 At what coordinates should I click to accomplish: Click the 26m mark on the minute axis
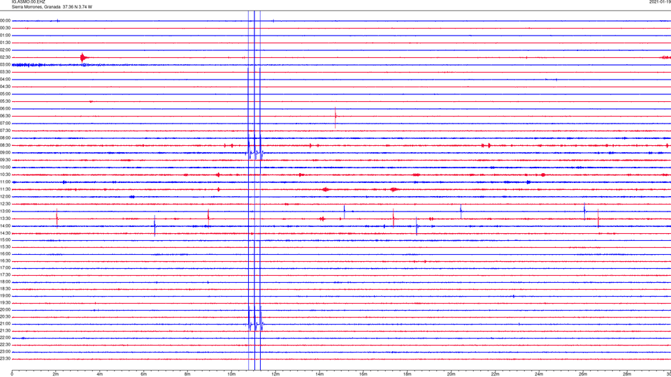point(583,374)
